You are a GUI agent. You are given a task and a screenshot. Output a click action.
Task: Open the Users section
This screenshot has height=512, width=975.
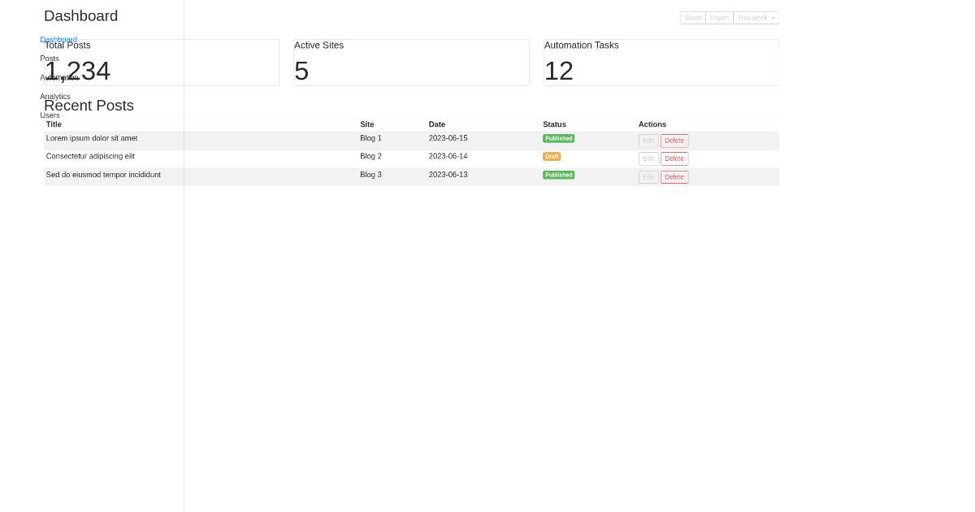click(50, 115)
